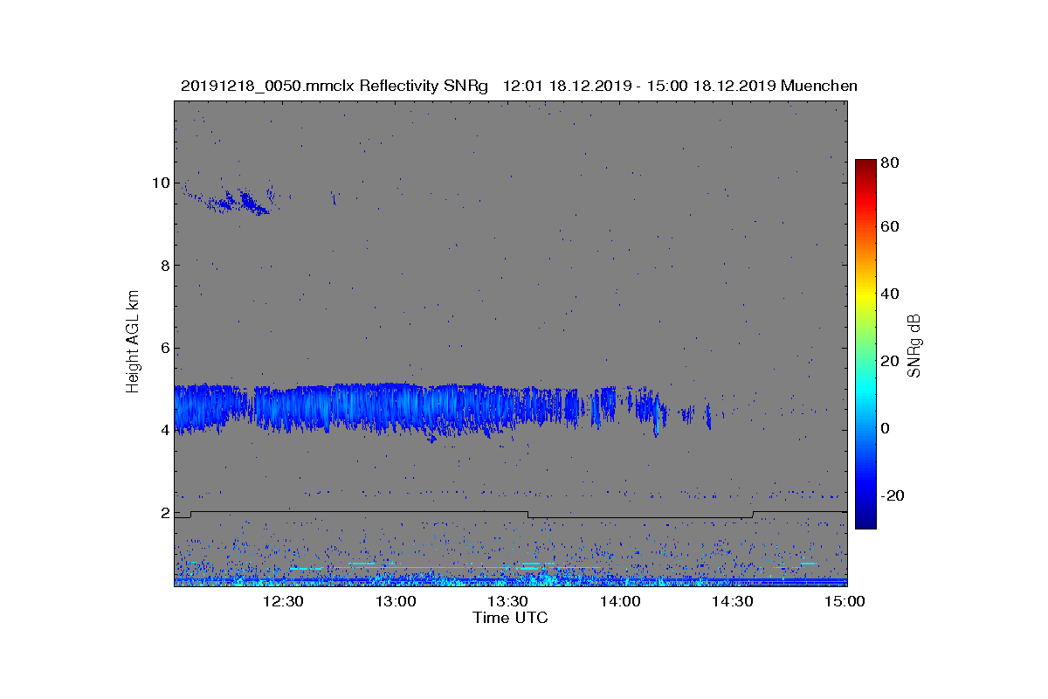Click the yellow section of the colorbar
The image size is (1048, 699).
click(x=865, y=297)
